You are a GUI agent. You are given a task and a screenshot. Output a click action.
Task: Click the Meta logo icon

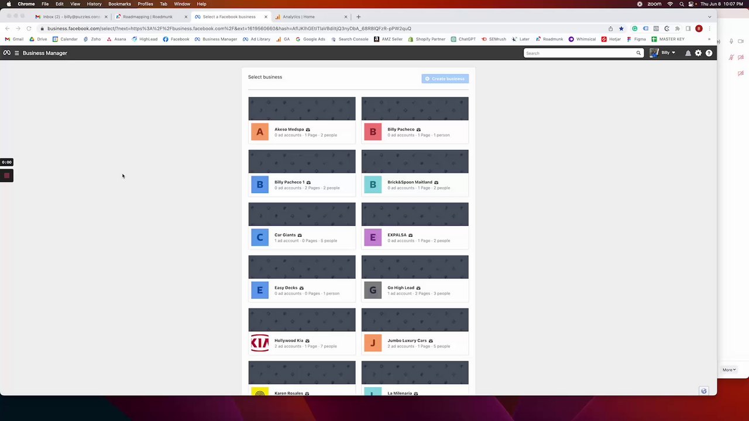pyautogui.click(x=7, y=53)
